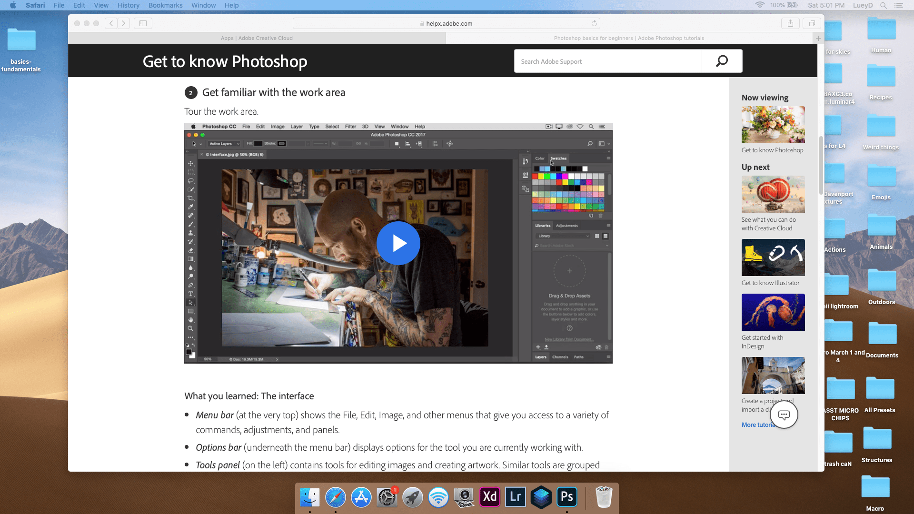Viewport: 914px width, 514px height.
Task: Reload the helpx.adobe.com page
Action: 594,23
